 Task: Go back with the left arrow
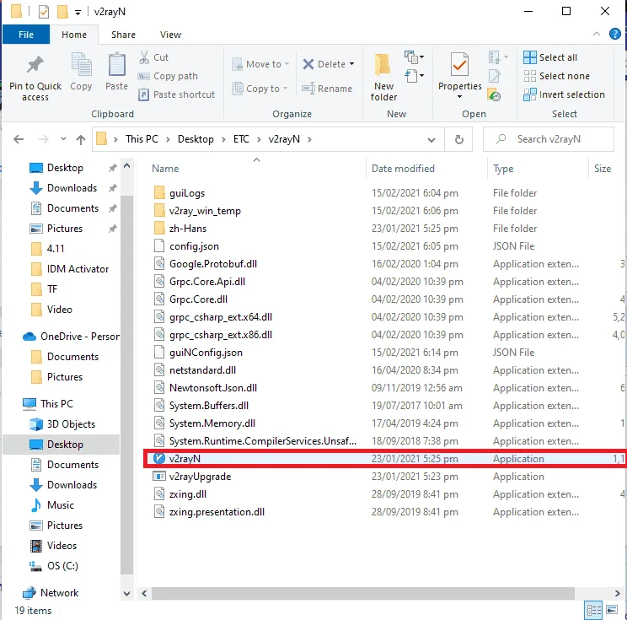click(x=19, y=139)
